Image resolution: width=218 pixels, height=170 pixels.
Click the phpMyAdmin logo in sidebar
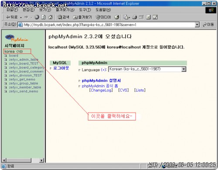tap(17, 38)
